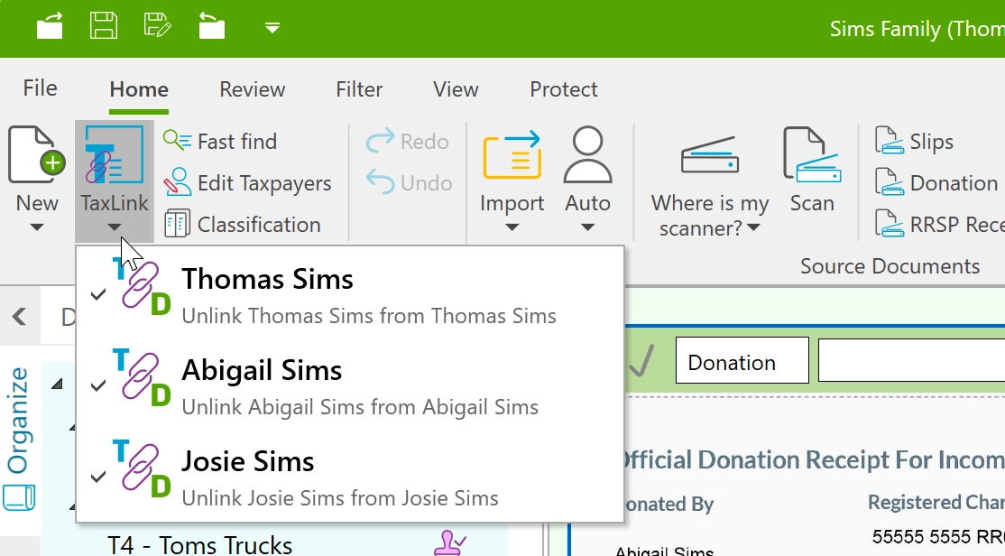Open Classification
The image size is (1005, 556).
point(243,225)
